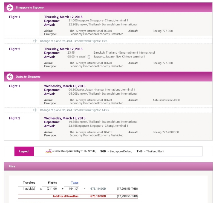Click the Travellers column heading
219x203 pixels.
pos(29,182)
